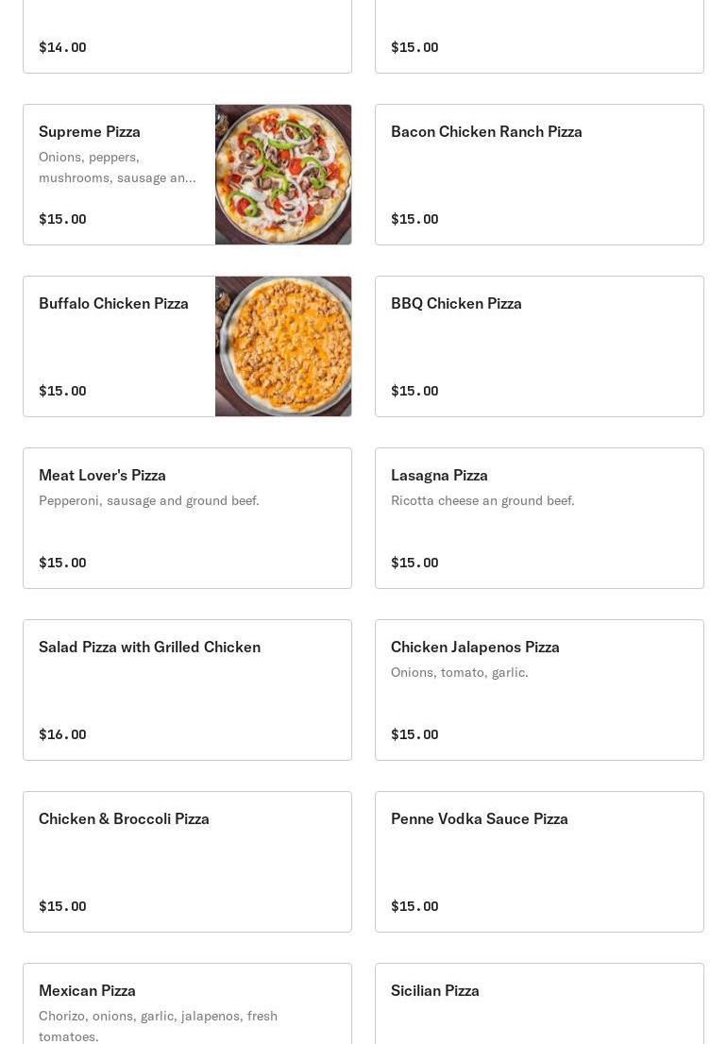Screen dimensions: 727x1044
Task: Open the Bacon Chicken Ranch Pizza item
Action: 486,131
